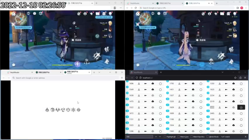Image resolution: width=249 pixels, height=140 pixels.
Task: Tap the sprint icon in left game window
Action: click(x=107, y=61)
